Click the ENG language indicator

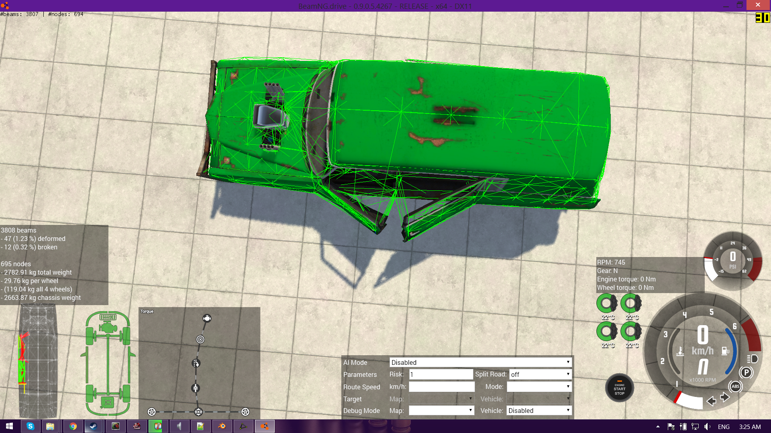coord(724,427)
